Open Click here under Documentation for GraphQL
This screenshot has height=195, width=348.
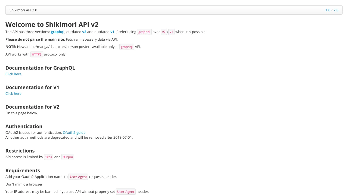(x=13, y=74)
